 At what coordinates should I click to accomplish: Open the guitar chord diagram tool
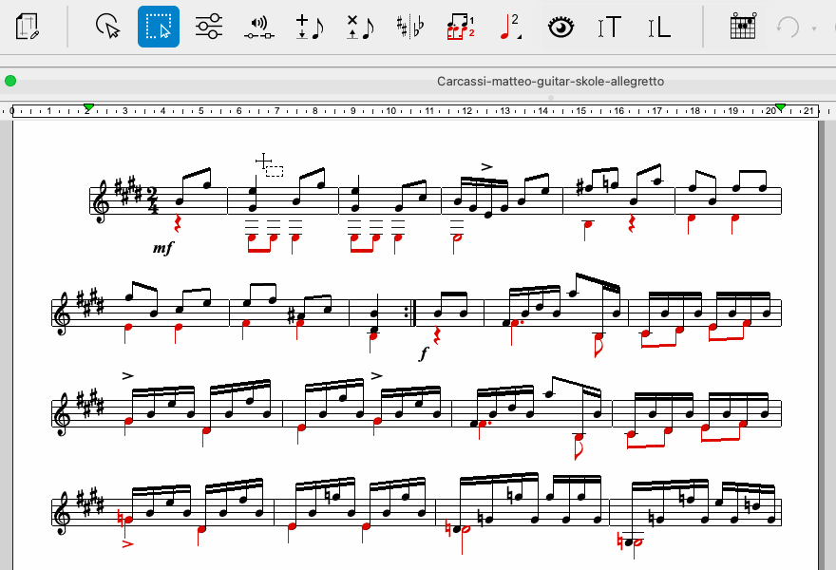tap(742, 27)
